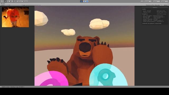Screen dimensions: 169x95
Task: Toggle Mute audio
Action: 157,5
